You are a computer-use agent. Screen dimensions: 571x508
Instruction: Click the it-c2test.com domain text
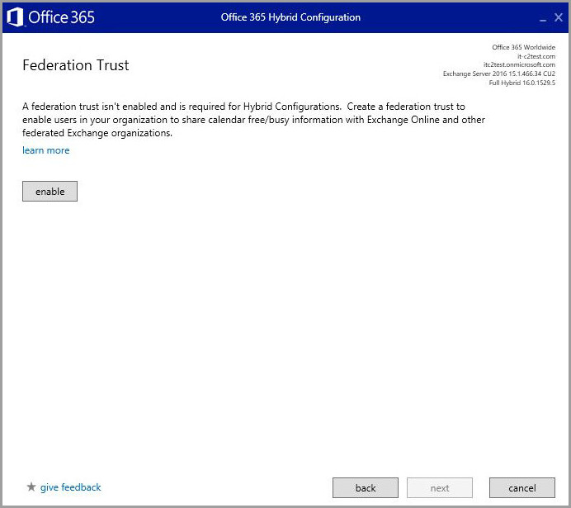click(536, 56)
